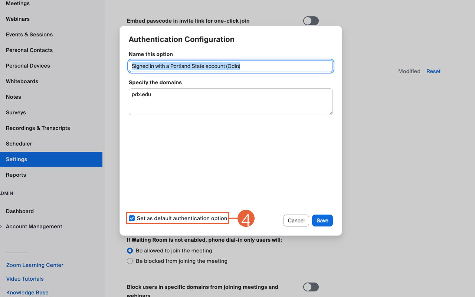Select Be allowed to join the meeting
Viewport: 475px width, 297px height.
tap(130, 251)
